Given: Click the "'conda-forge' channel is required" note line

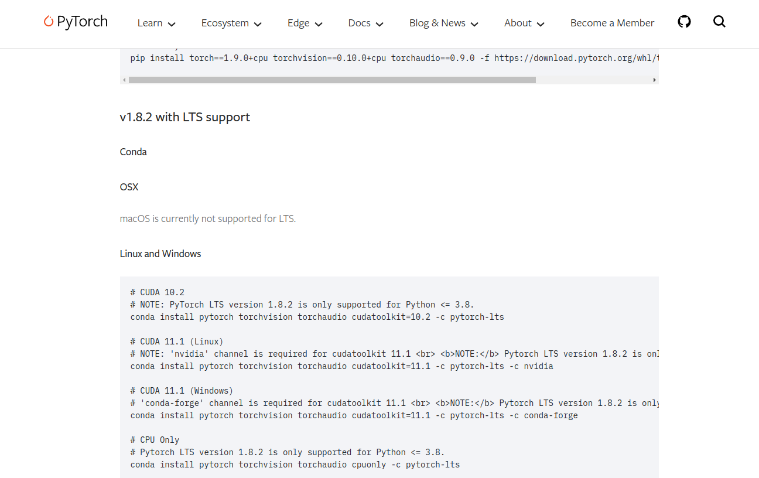Looking at the screenshot, I should [395, 403].
